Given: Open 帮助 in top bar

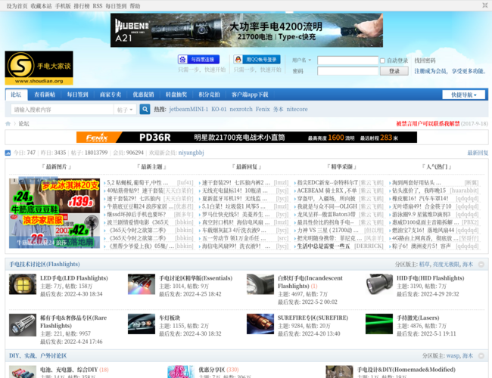Looking at the screenshot, I should 135,6.
